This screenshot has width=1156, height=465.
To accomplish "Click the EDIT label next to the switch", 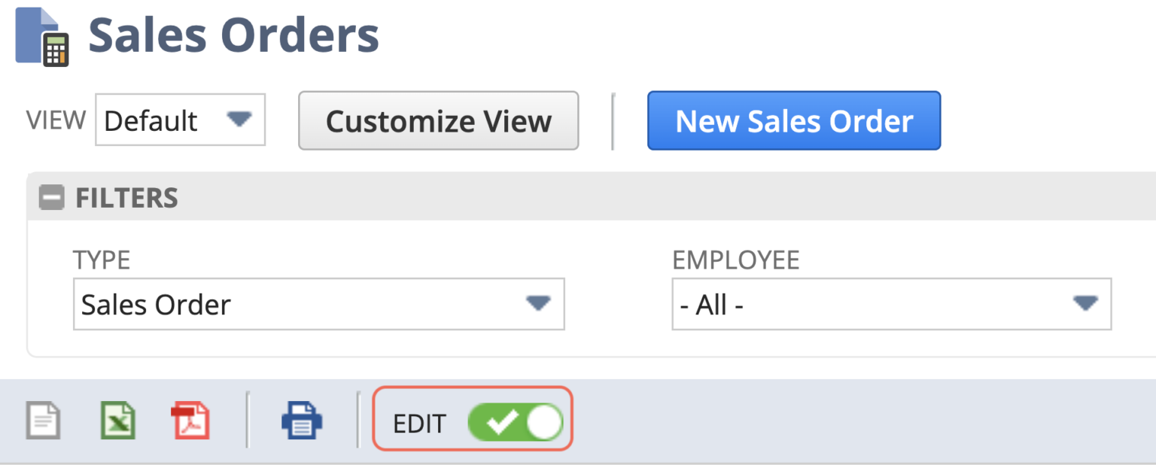I will 418,424.
